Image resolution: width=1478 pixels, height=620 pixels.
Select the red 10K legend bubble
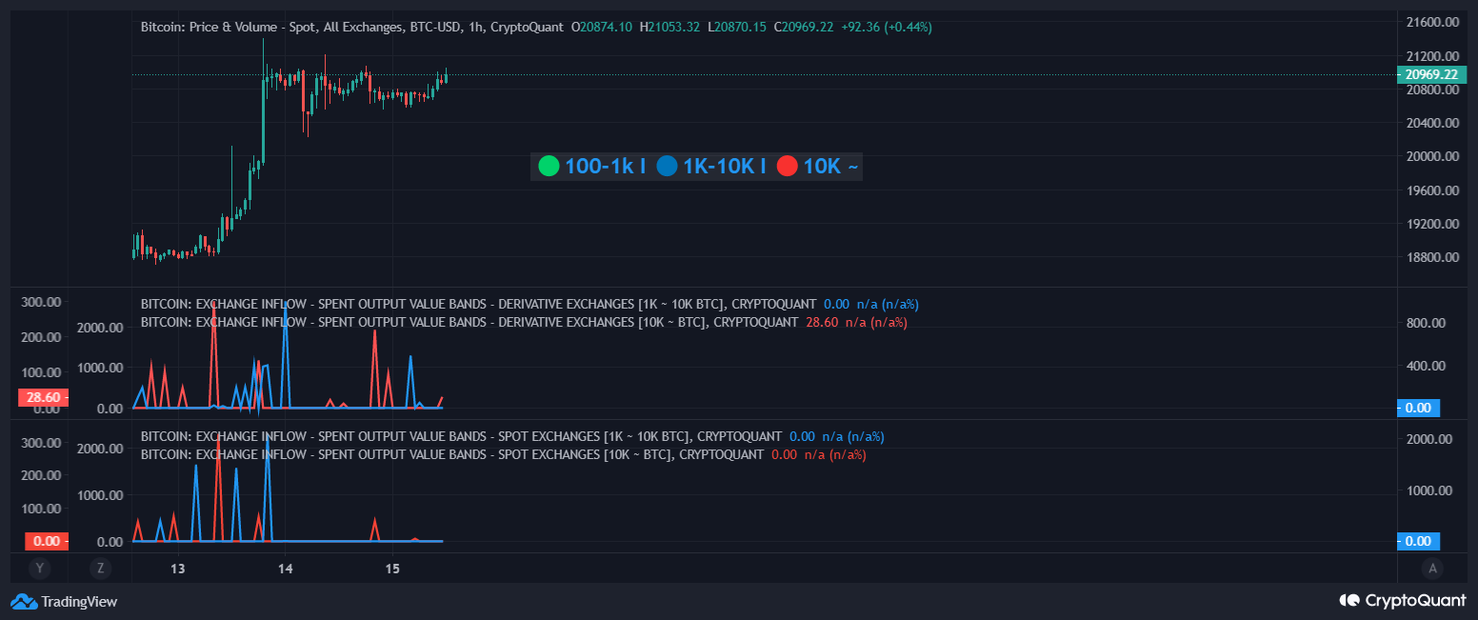(x=787, y=166)
